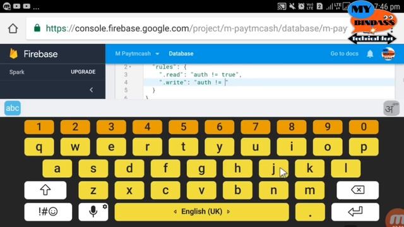Tap the number 7 key
404x227 pixels.
pos(256,127)
